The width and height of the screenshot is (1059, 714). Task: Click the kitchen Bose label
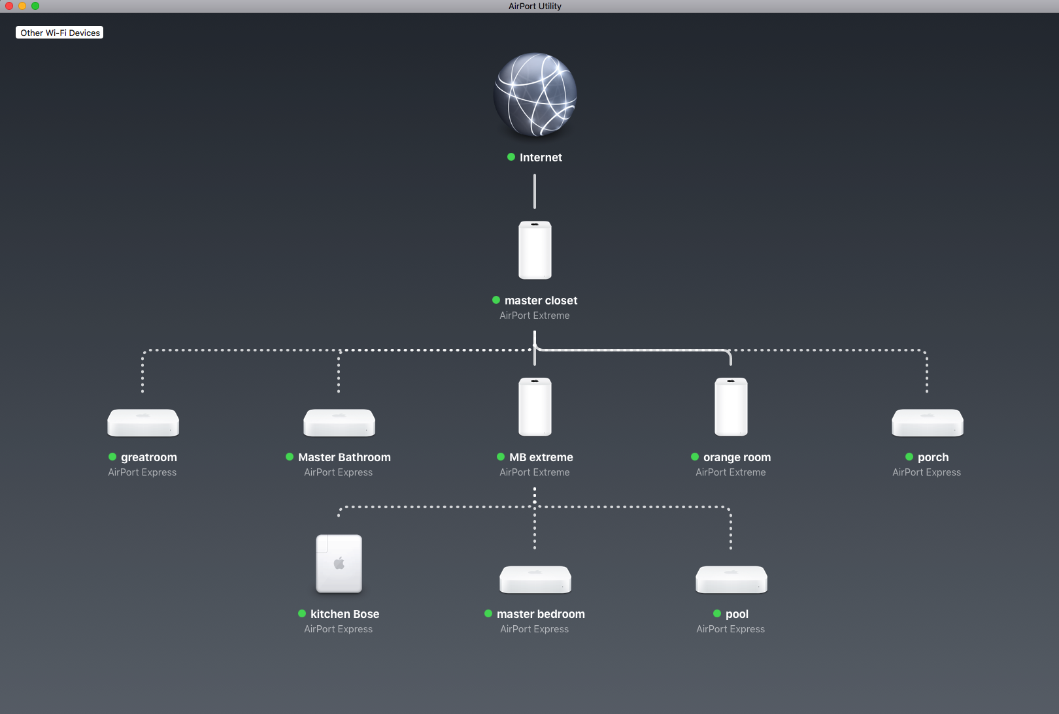(x=345, y=614)
